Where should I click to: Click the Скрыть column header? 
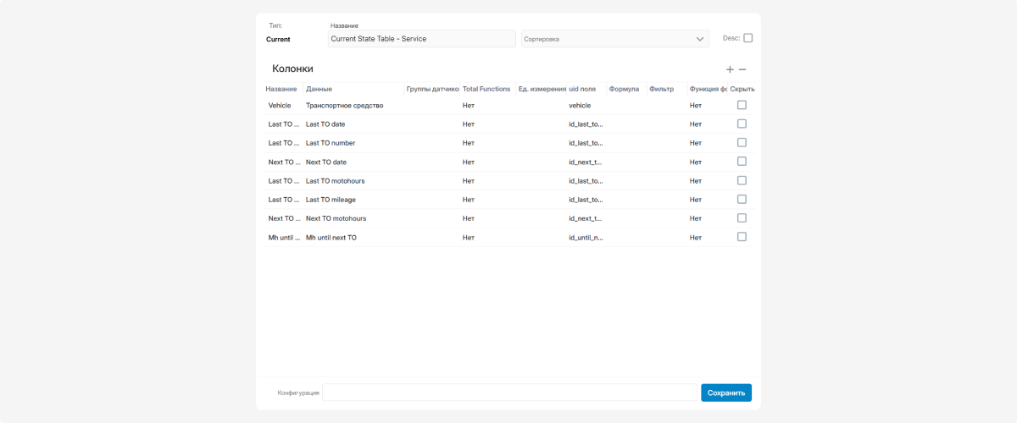pyautogui.click(x=742, y=89)
